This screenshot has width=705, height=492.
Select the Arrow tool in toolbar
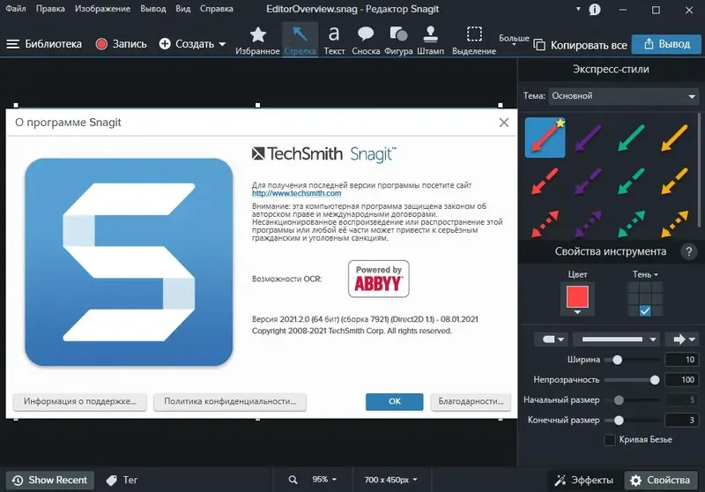[300, 41]
